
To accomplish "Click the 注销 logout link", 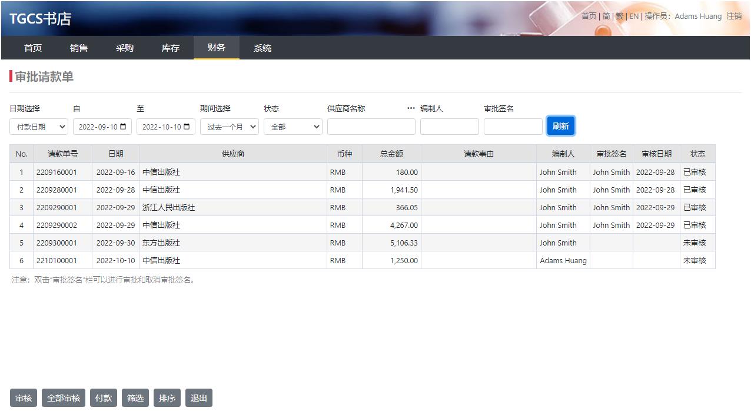I will click(x=734, y=16).
